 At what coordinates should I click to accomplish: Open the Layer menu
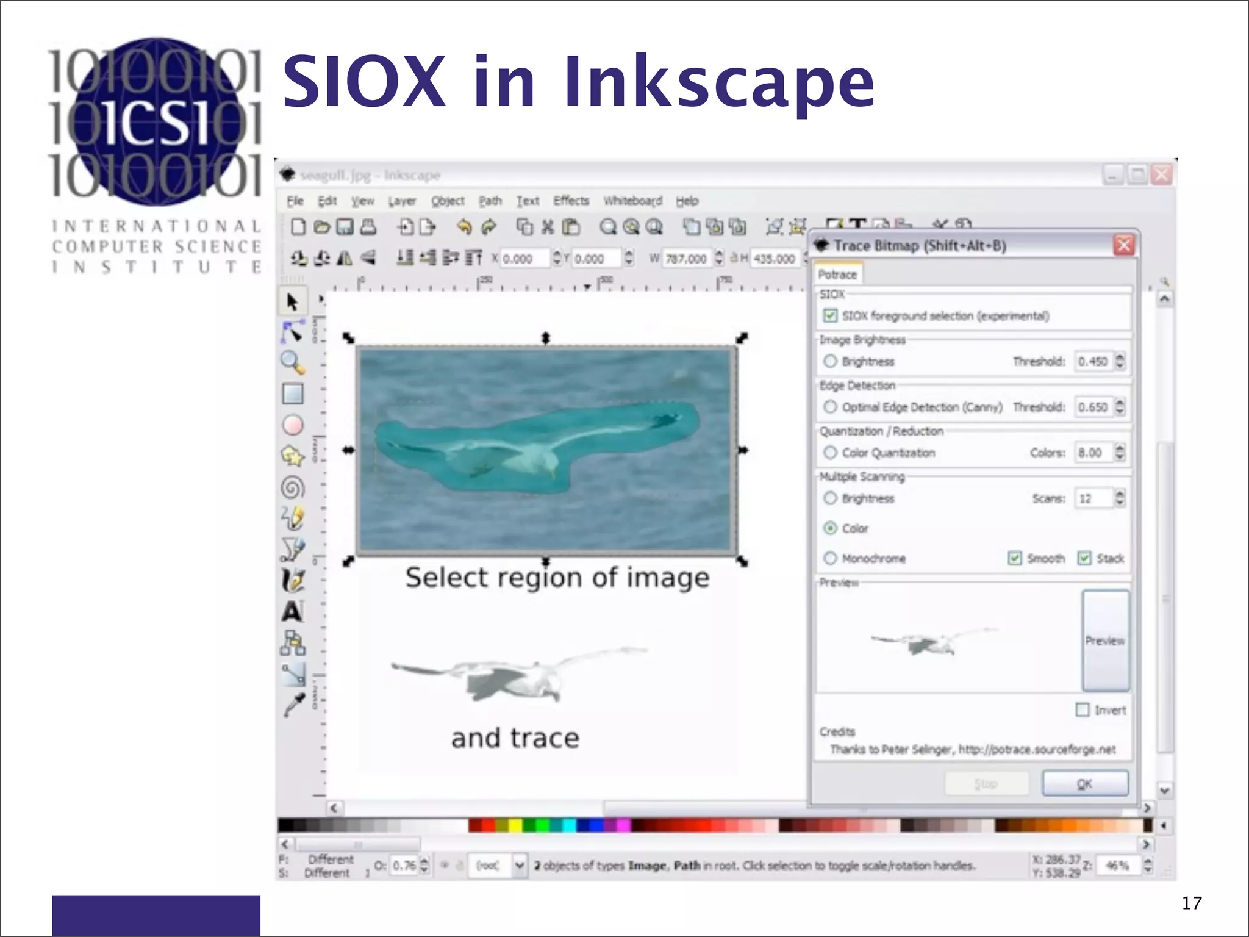pos(403,201)
